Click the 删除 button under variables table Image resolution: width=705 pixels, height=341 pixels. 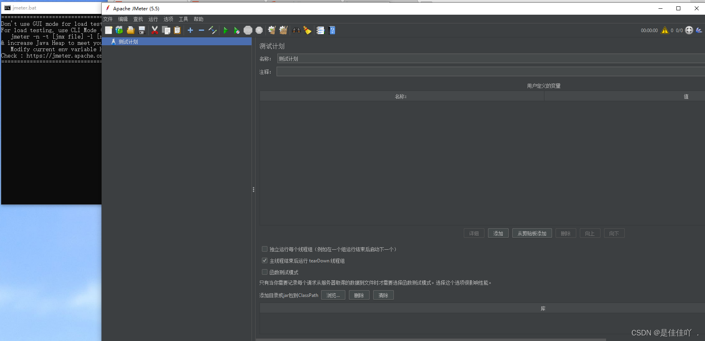click(x=566, y=233)
